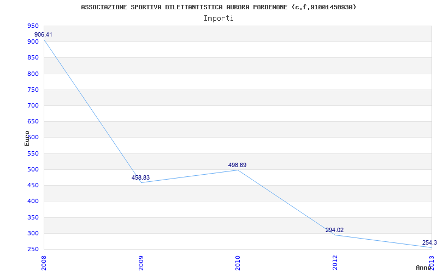Click the 500 y-axis value
437x273 pixels.
33,169
